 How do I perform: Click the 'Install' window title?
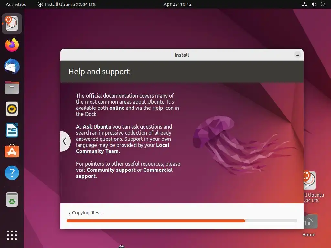182,55
